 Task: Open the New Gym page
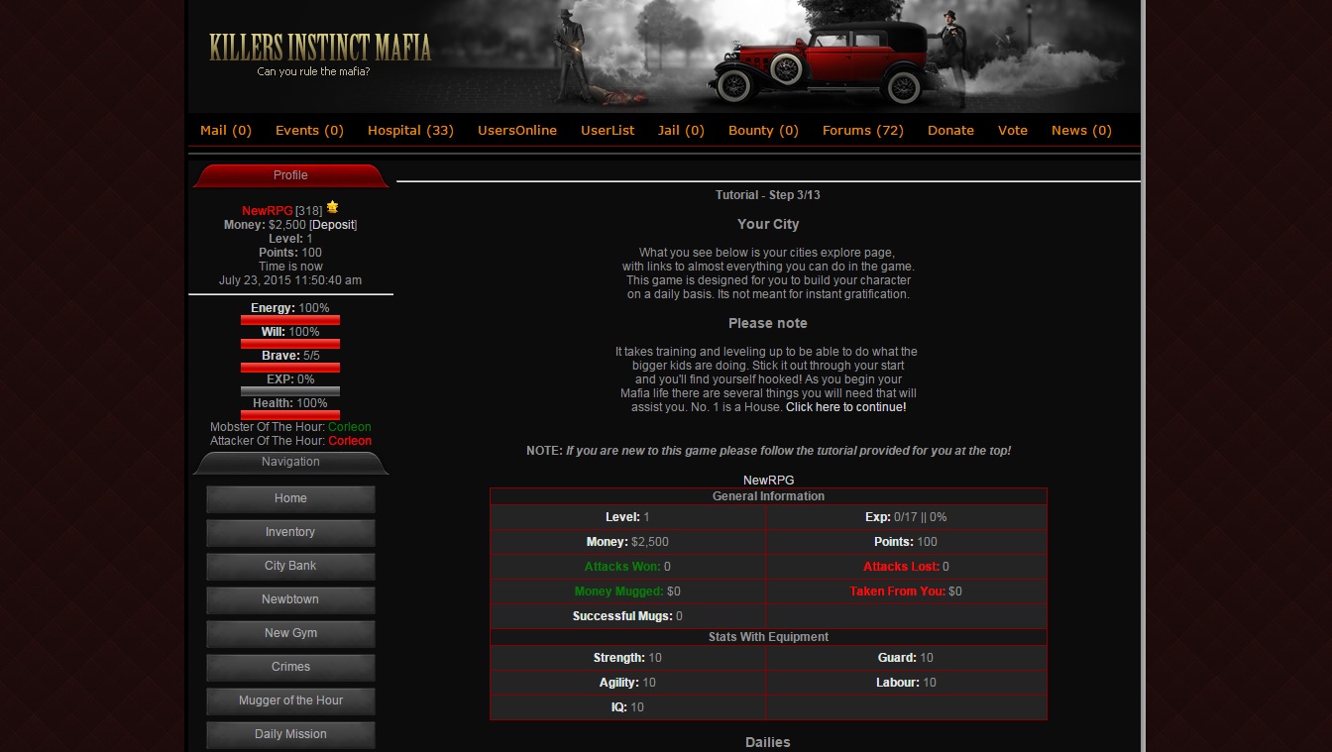click(x=290, y=634)
